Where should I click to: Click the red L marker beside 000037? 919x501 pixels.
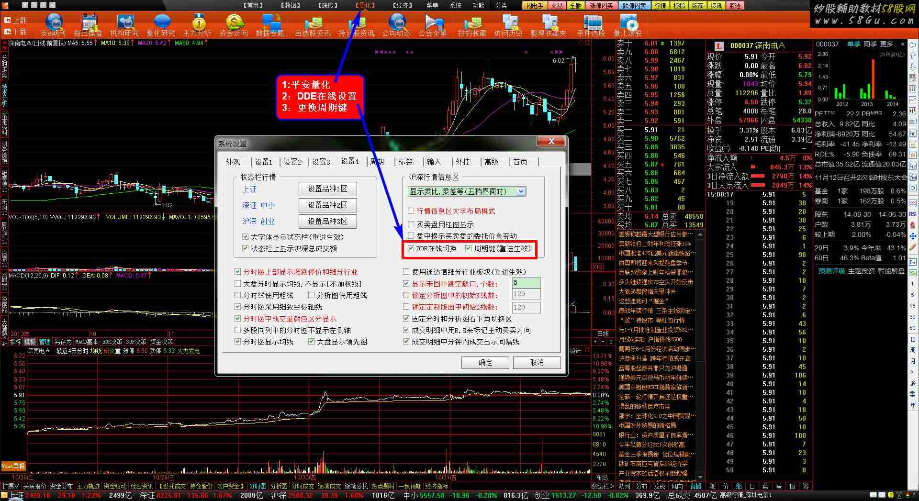click(x=719, y=46)
